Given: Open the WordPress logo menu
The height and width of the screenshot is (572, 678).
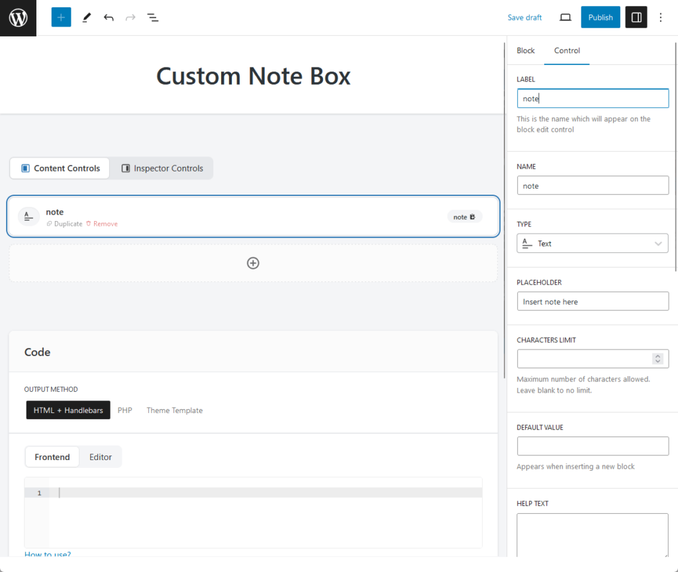Looking at the screenshot, I should coord(18,18).
